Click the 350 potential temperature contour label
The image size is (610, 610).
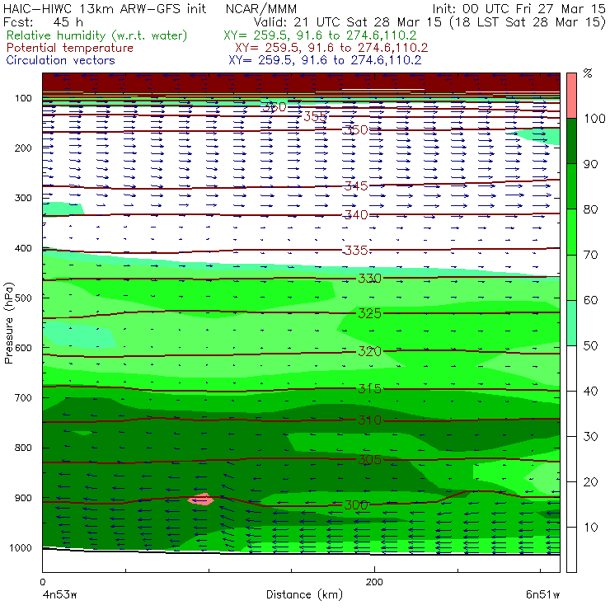point(356,129)
